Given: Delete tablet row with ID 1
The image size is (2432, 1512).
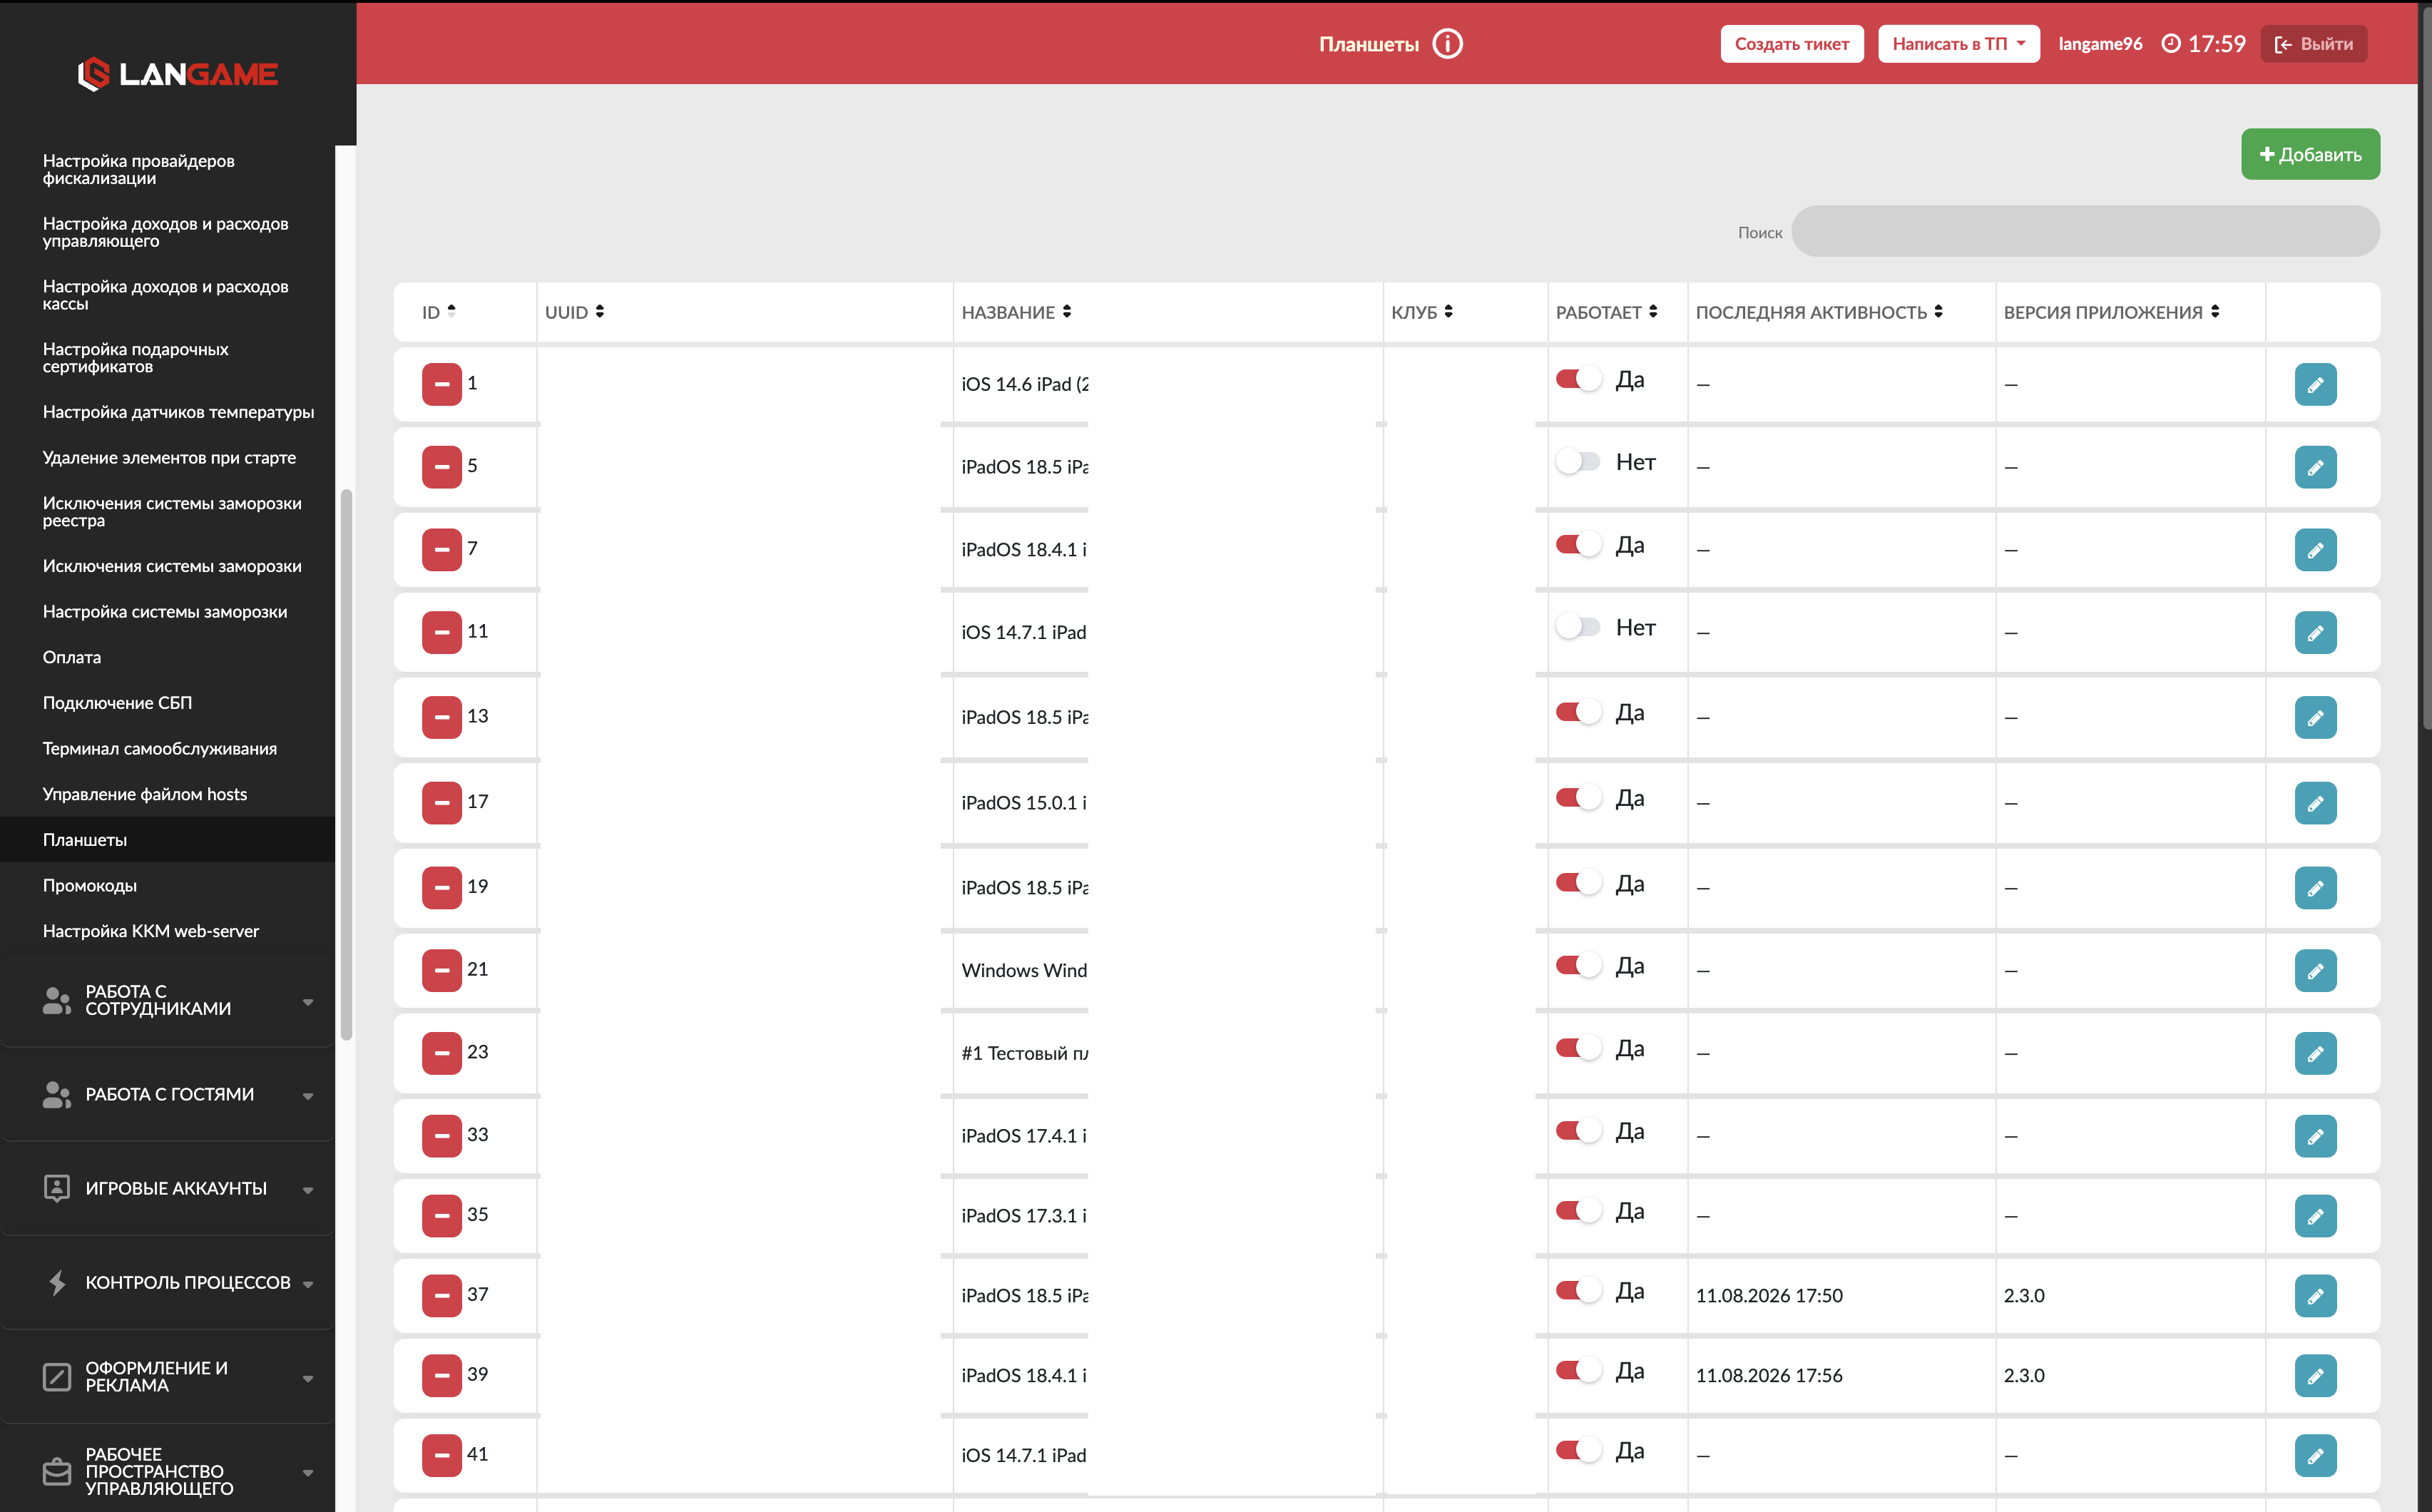Looking at the screenshot, I should coord(441,384).
